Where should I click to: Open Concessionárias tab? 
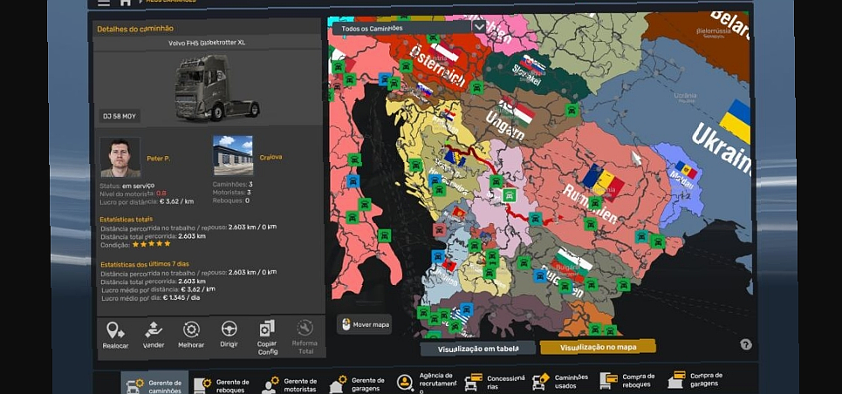[x=494, y=382]
